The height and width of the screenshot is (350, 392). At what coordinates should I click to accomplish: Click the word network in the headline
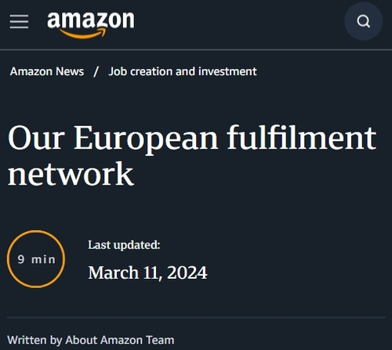71,174
